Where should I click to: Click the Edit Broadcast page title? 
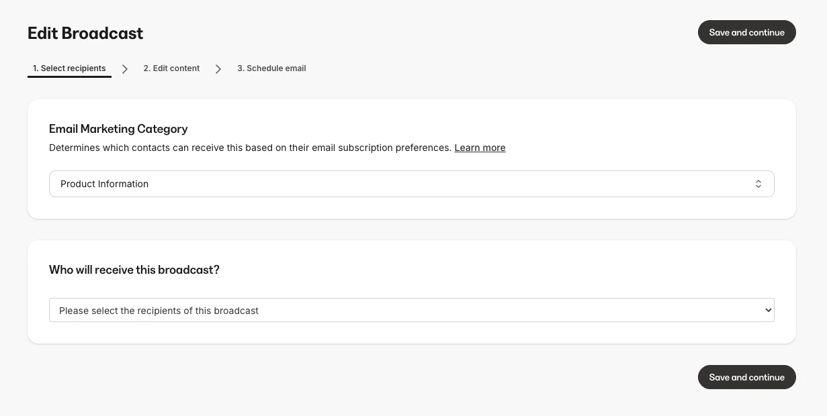[85, 33]
